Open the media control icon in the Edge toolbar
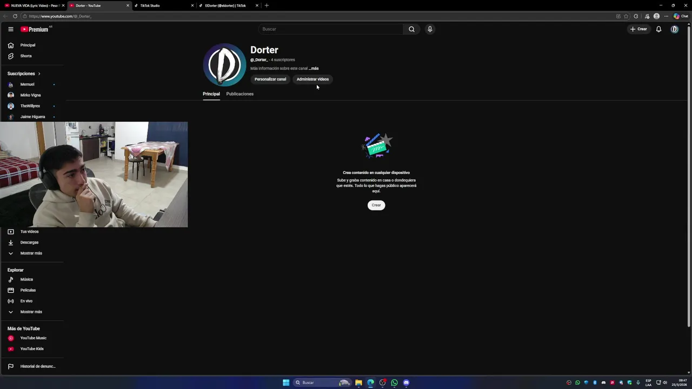This screenshot has height=389, width=692. pyautogui.click(x=647, y=16)
